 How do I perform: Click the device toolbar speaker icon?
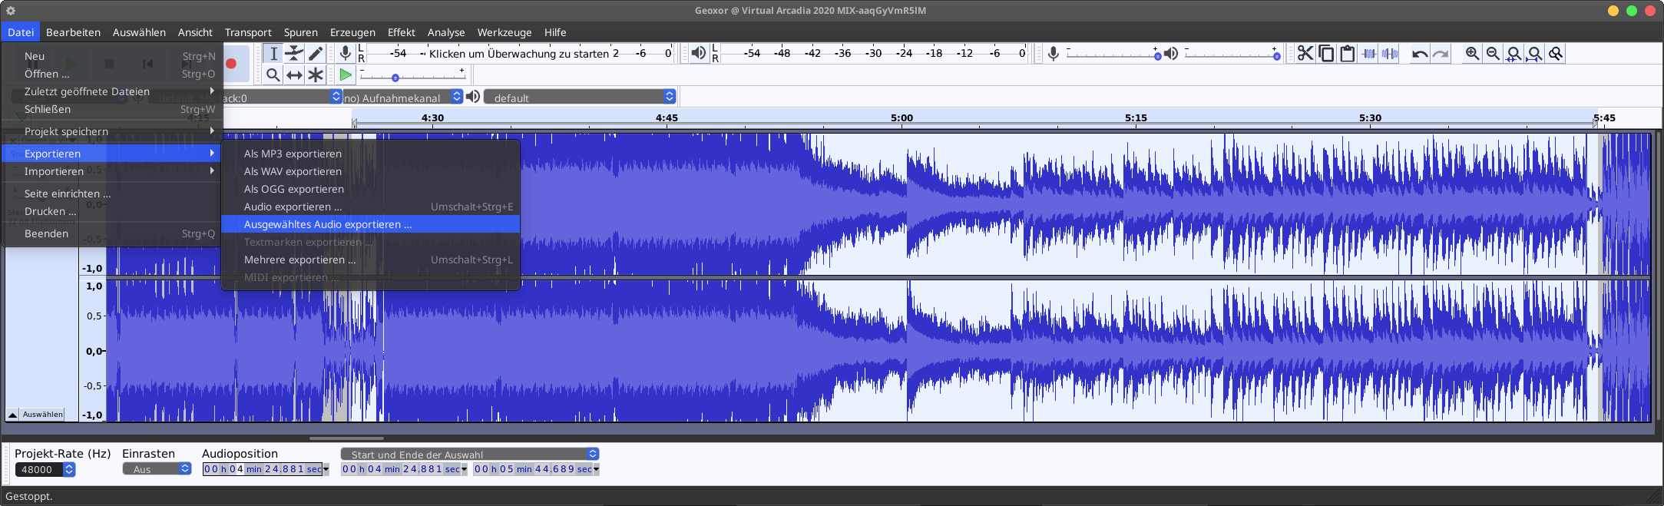click(473, 96)
